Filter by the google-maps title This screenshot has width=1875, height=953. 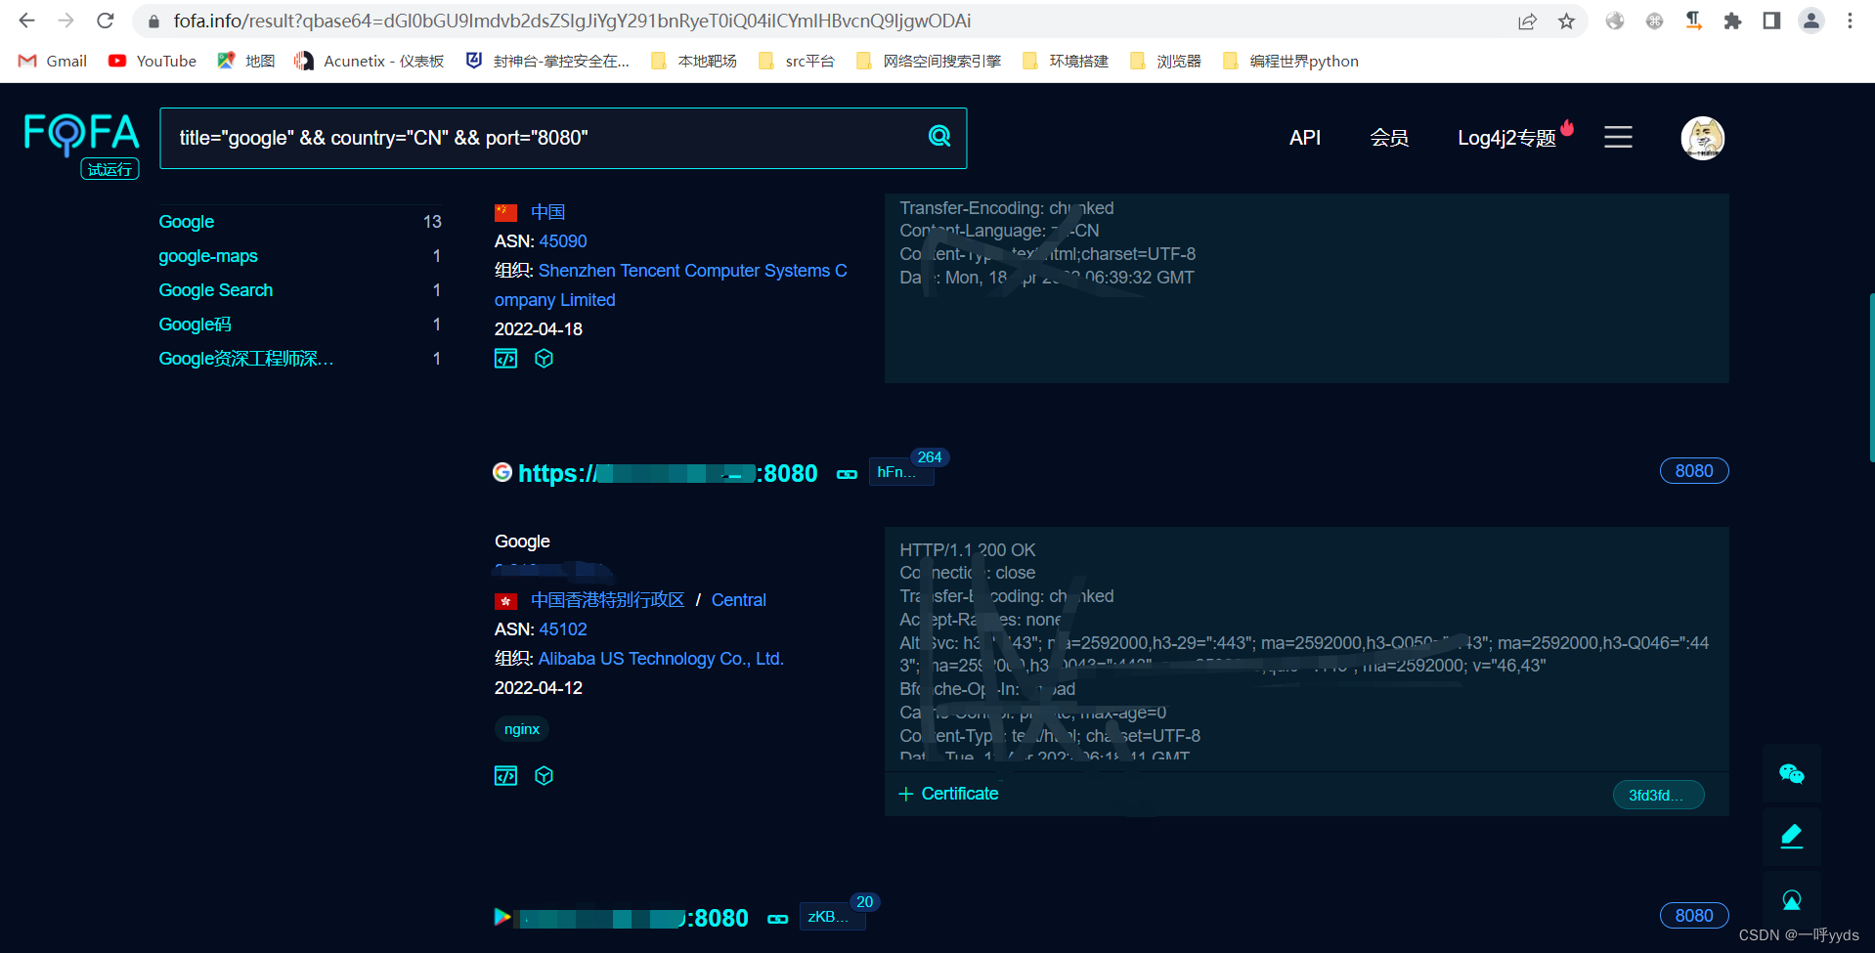pos(208,256)
